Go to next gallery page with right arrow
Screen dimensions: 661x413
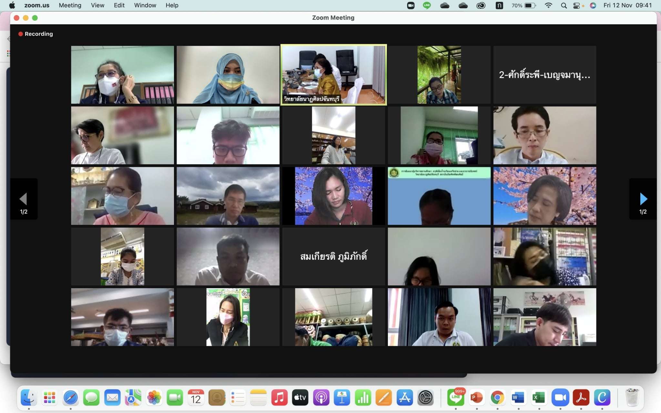pos(643,199)
